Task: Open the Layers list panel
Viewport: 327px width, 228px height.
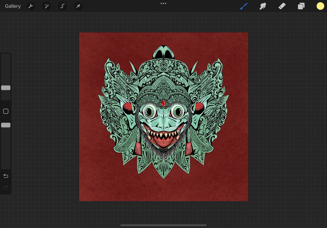Action: (x=301, y=6)
